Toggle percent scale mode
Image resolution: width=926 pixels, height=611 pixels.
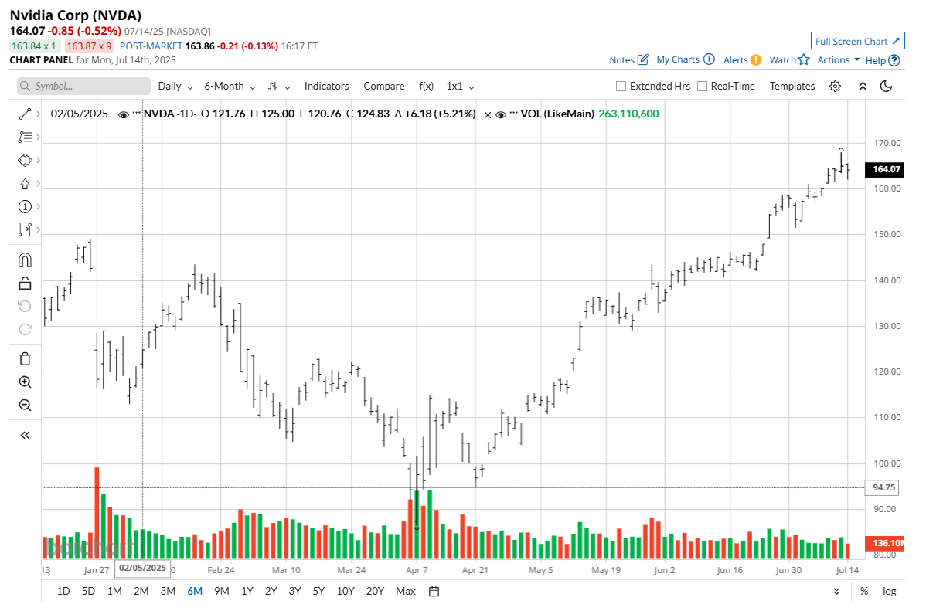tap(864, 591)
